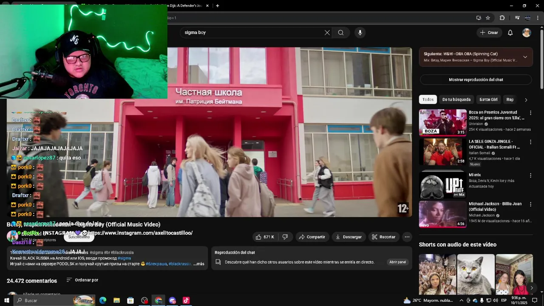Screen dimensions: 544x306
Task: Open the volume speaker tray icon
Action: (495, 300)
